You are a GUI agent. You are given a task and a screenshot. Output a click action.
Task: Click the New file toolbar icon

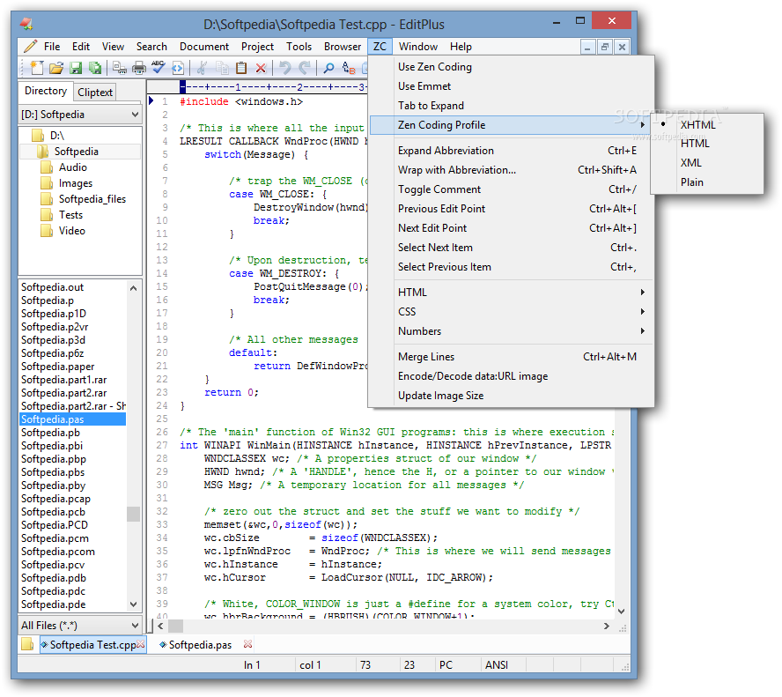click(x=36, y=67)
